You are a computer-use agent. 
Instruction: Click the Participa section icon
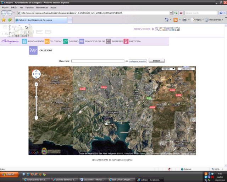(126, 41)
